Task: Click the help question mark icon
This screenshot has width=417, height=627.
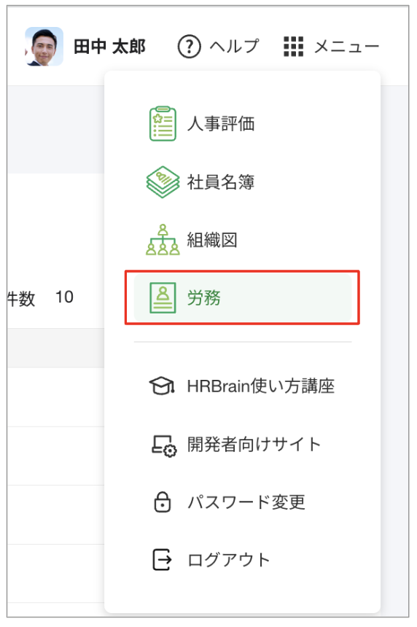Action: coord(189,47)
